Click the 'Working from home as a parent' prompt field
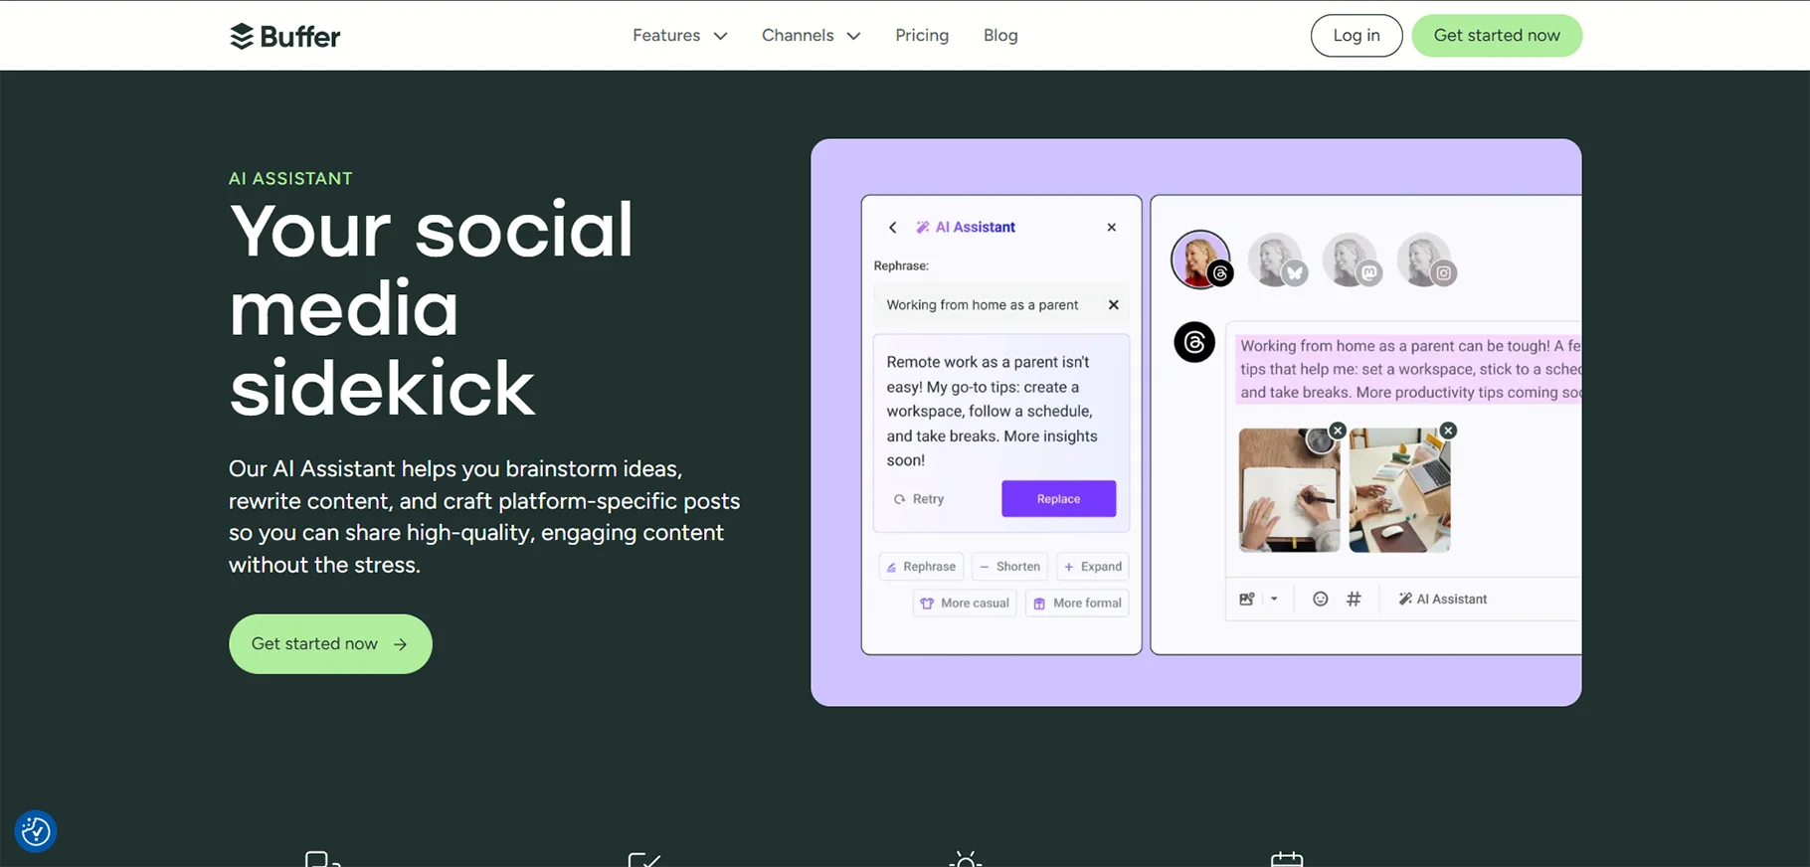Viewport: 1810px width, 867px height. tap(1001, 305)
